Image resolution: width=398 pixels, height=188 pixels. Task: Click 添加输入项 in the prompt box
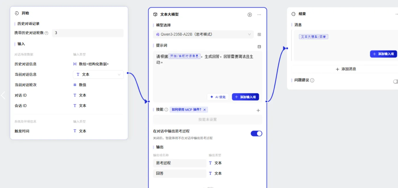[x=245, y=97]
